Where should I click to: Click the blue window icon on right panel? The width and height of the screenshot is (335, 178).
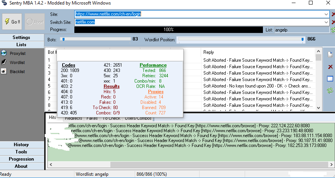330,79
